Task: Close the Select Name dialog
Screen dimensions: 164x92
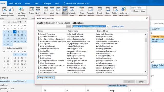Action: point(147,18)
